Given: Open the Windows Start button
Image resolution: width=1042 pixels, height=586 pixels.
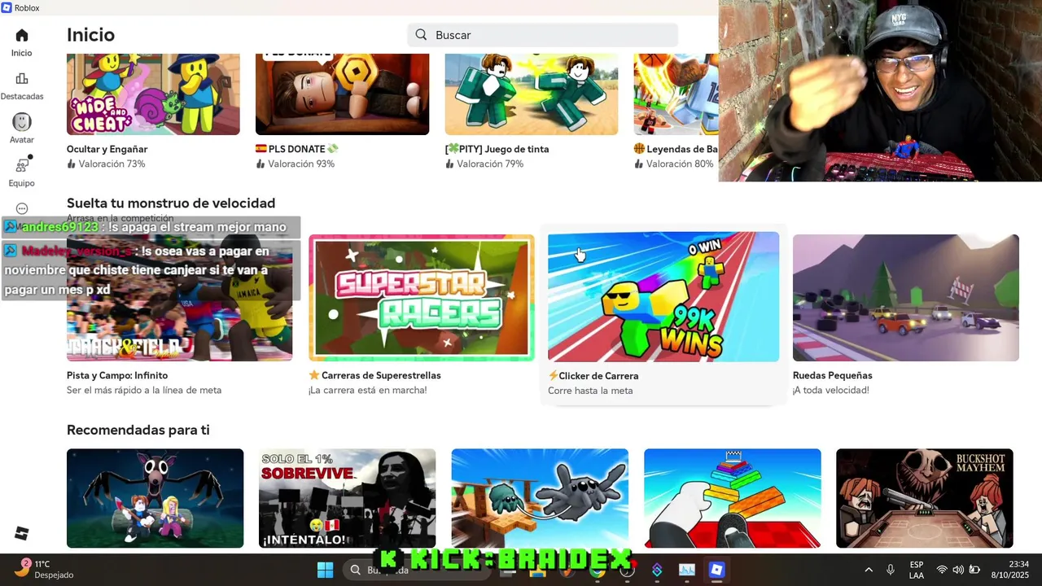Looking at the screenshot, I should [x=325, y=570].
